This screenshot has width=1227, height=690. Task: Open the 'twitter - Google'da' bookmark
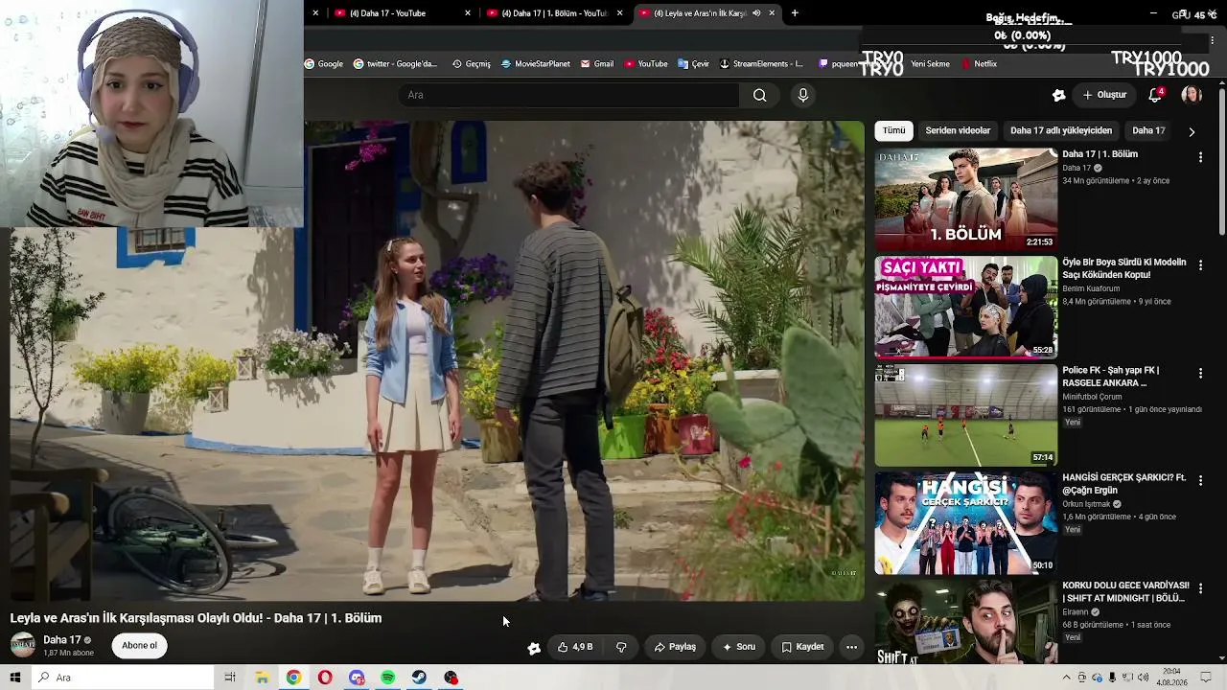pos(395,64)
